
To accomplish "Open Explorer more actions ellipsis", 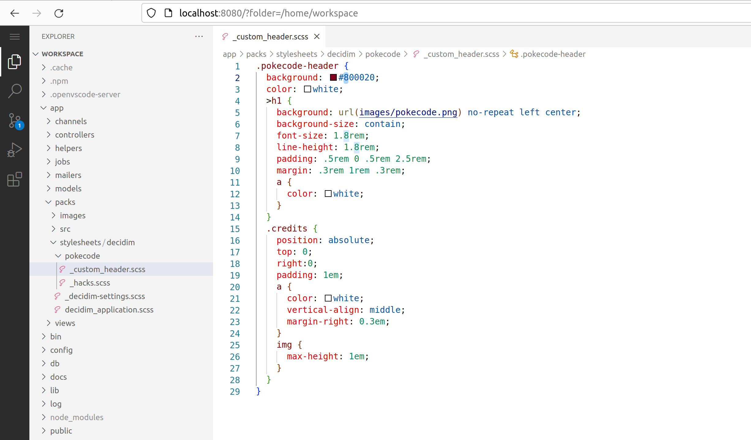I will click(199, 37).
